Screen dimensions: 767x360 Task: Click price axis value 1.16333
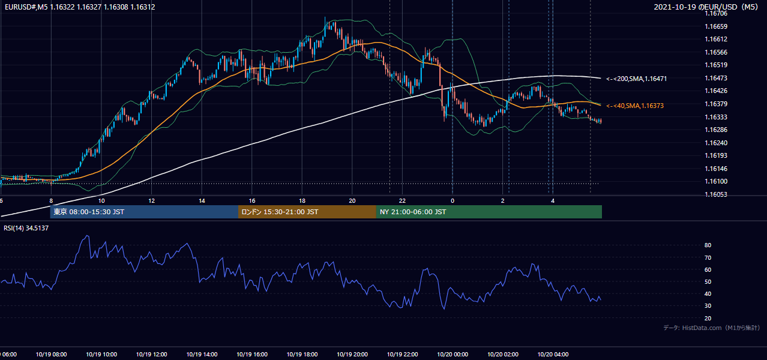(715, 117)
